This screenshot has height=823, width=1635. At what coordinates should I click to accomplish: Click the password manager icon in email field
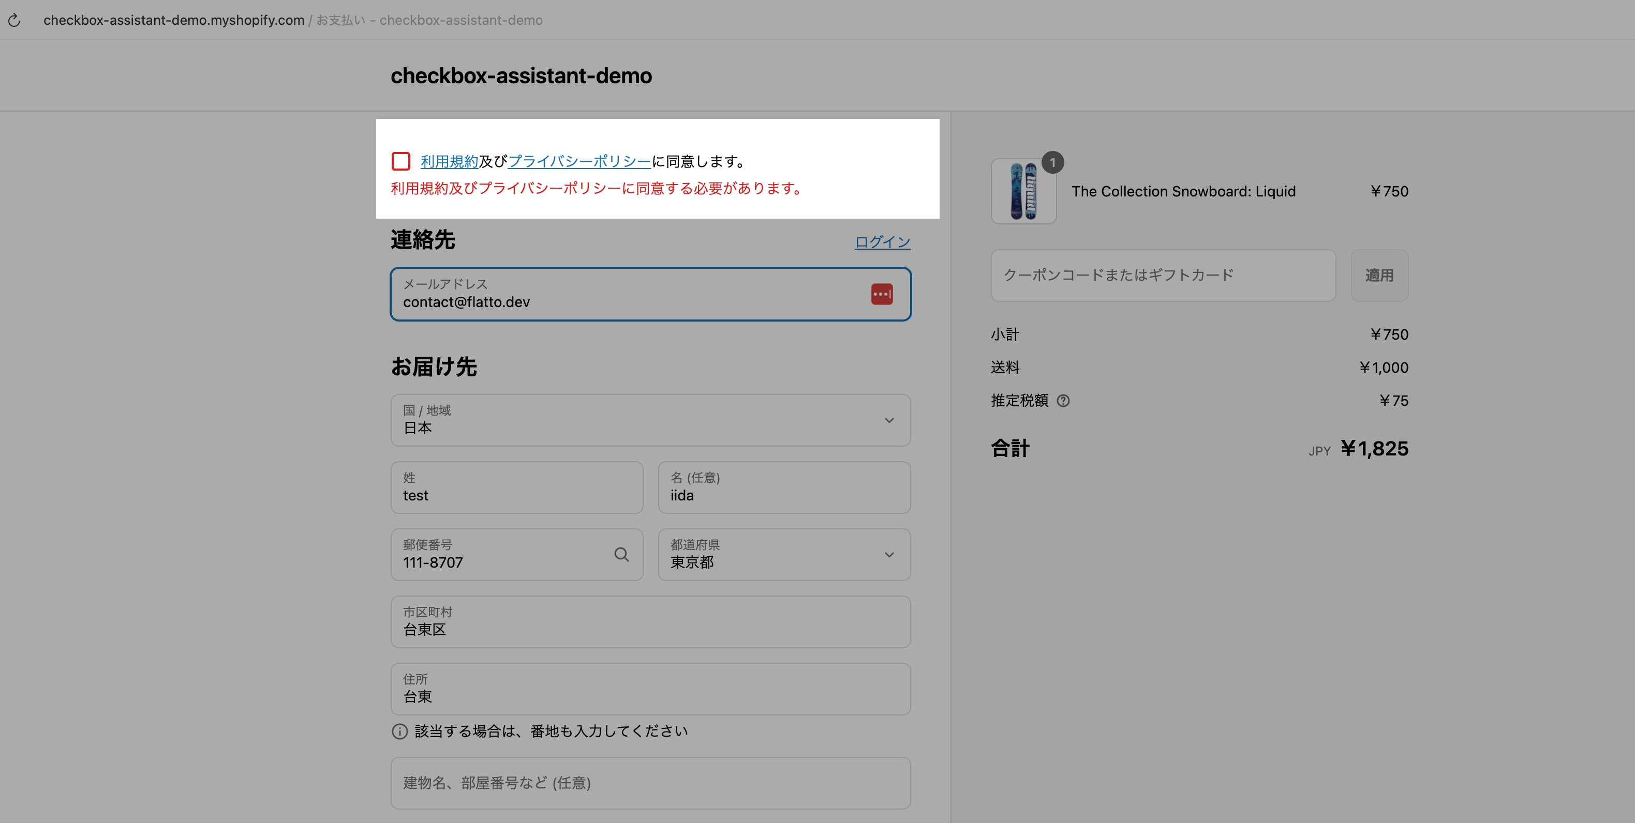(x=882, y=294)
